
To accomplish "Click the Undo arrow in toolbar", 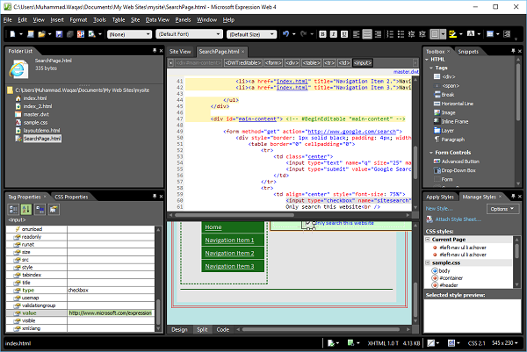I will click(285, 34).
